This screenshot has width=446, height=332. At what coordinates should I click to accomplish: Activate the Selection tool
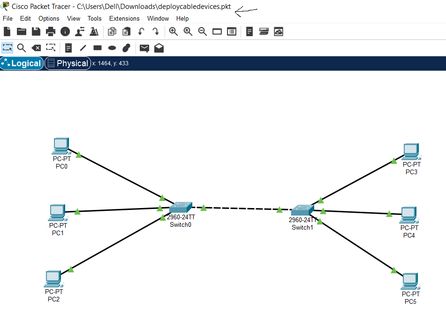click(7, 47)
